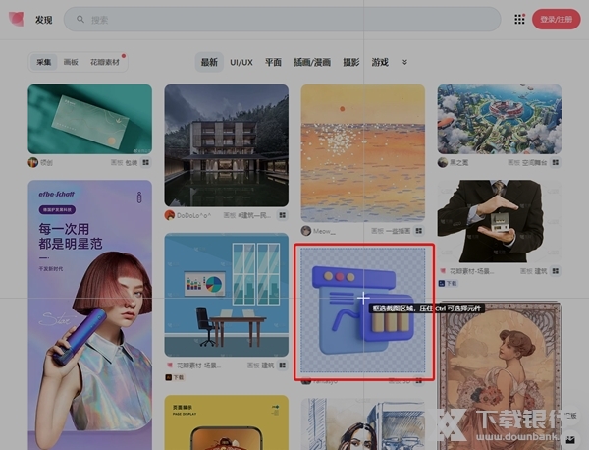Expand more categories with double chevron

tap(404, 62)
